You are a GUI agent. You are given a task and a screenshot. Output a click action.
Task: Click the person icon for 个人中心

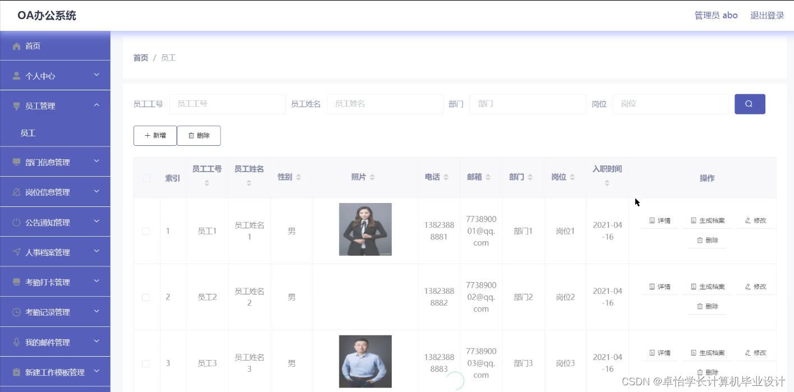pyautogui.click(x=16, y=75)
